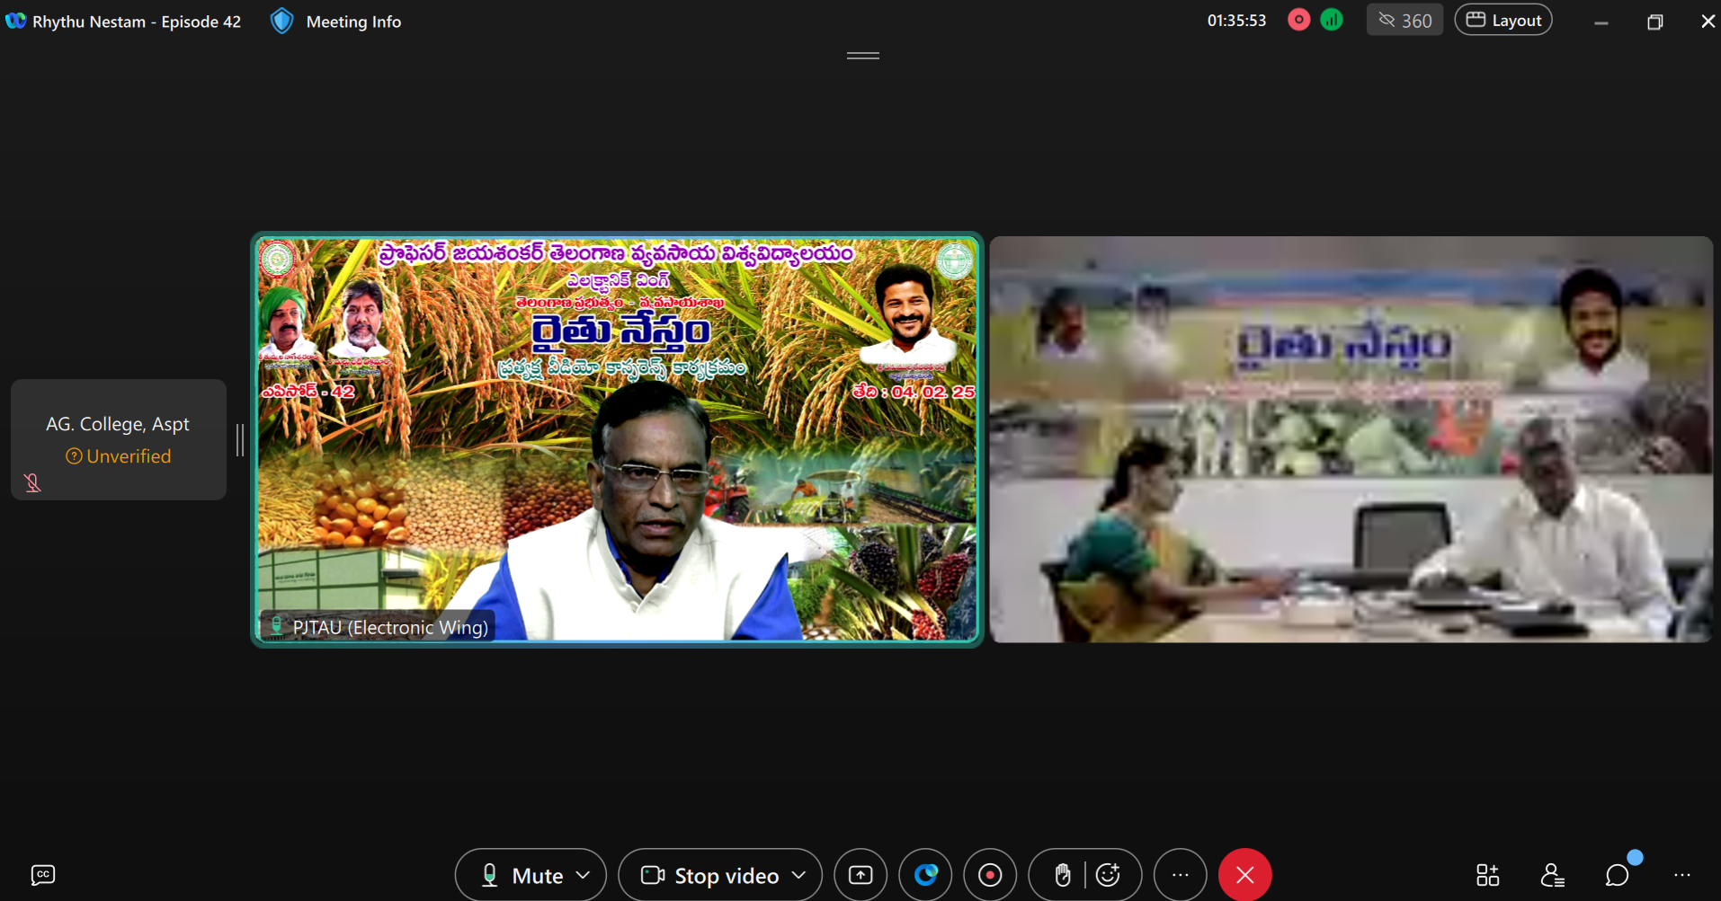Click the red recording indicator icon
Screen dimensions: 1721x901
coord(1298,20)
